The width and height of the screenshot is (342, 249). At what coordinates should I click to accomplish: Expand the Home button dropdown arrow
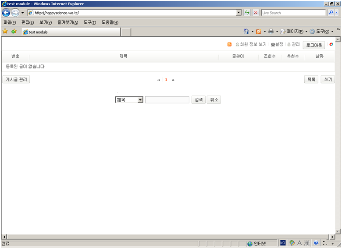point(253,32)
